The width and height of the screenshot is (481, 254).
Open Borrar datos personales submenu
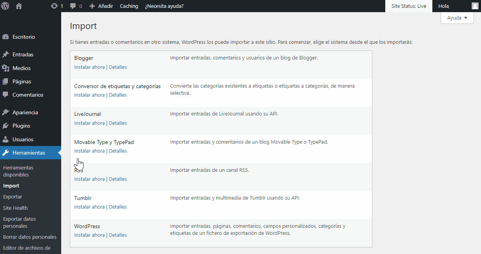[30, 237]
